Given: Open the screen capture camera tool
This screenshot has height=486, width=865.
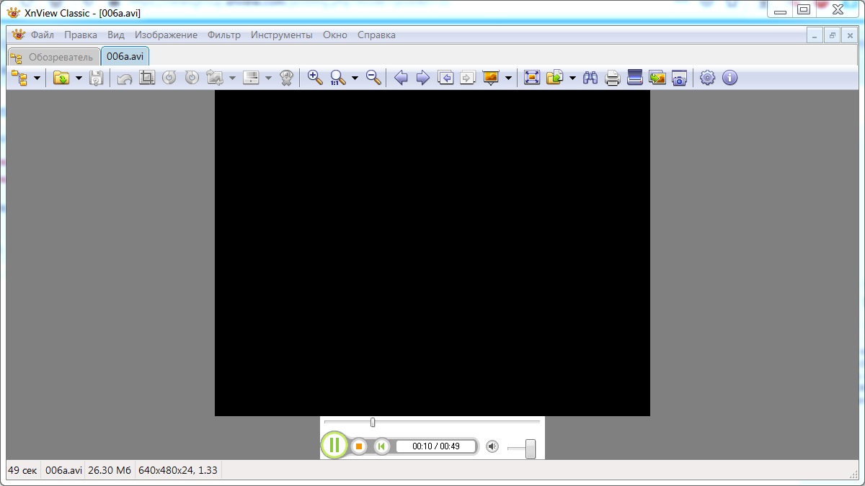Looking at the screenshot, I should [x=679, y=78].
